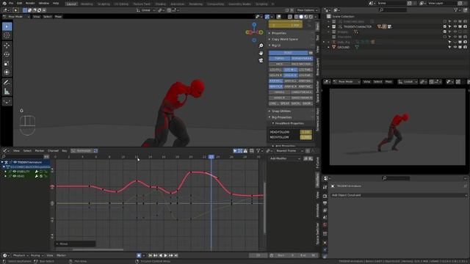Viewport: 470px width, 264px height.
Task: Click the graph editor channel search field
Action: pyautogui.click(x=22, y=156)
